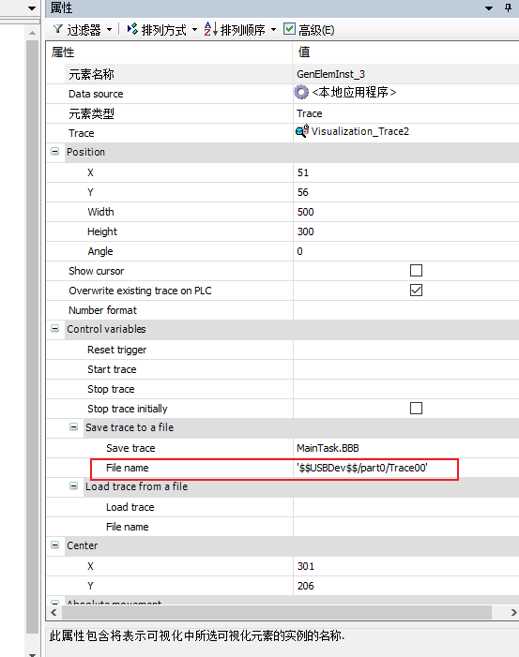Open the sort-by (排列方式) dropdown arrow
Image resolution: width=519 pixels, height=657 pixels.
194,30
